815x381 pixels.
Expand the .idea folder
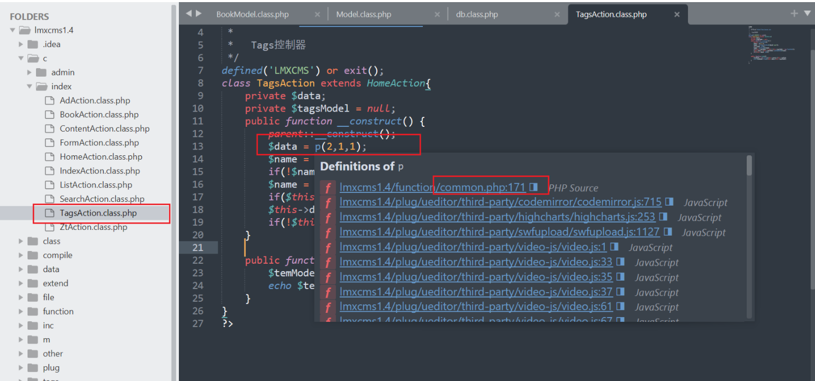[x=21, y=44]
